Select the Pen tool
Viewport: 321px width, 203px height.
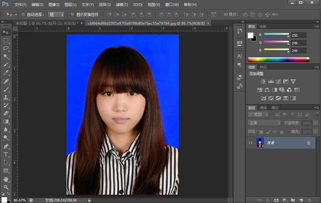point(6,146)
